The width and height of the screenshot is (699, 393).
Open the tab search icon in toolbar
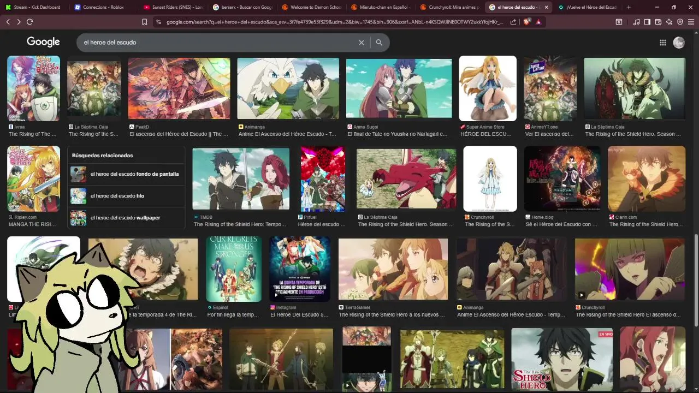point(619,22)
